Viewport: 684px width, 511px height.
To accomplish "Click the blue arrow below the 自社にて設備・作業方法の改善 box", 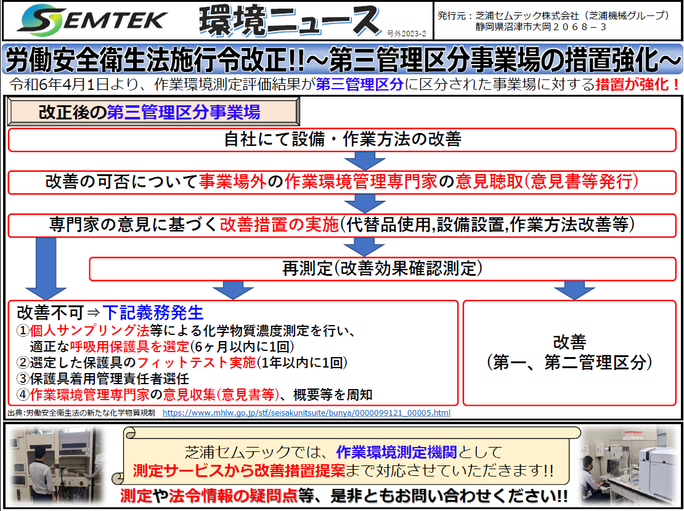I will click(x=360, y=161).
